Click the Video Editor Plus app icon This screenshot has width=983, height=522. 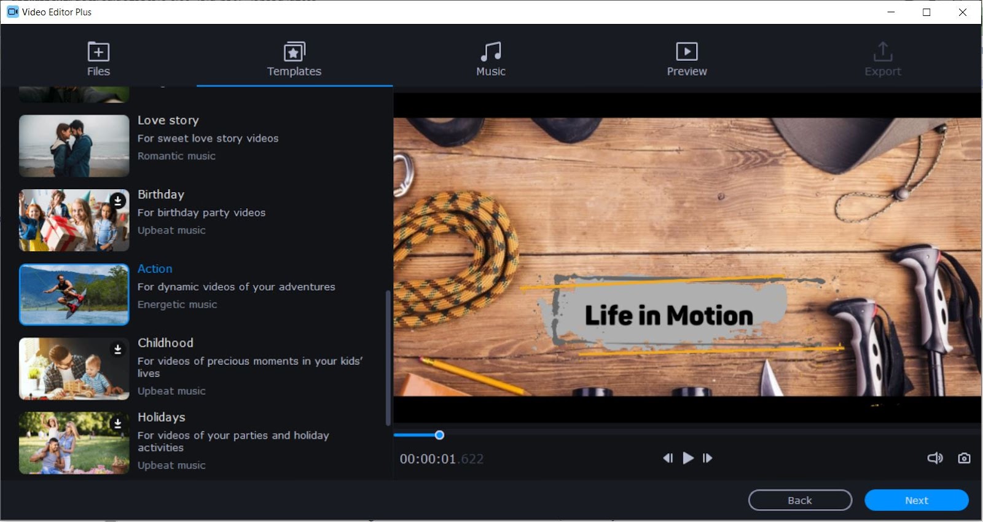click(12, 12)
